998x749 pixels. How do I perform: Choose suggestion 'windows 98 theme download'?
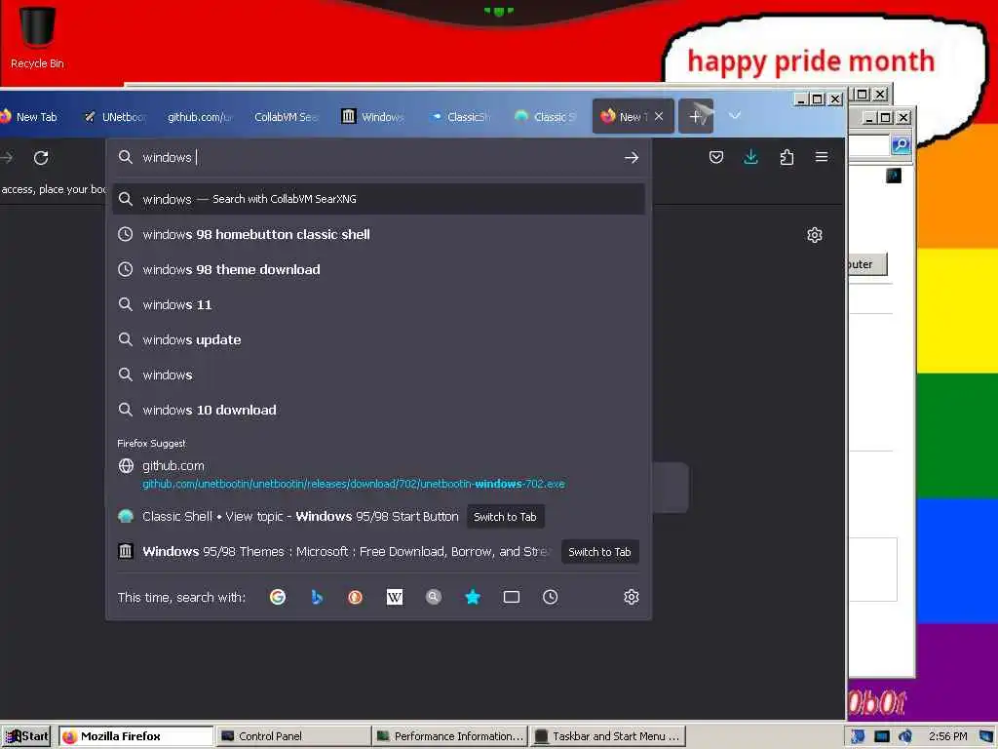[x=379, y=269]
